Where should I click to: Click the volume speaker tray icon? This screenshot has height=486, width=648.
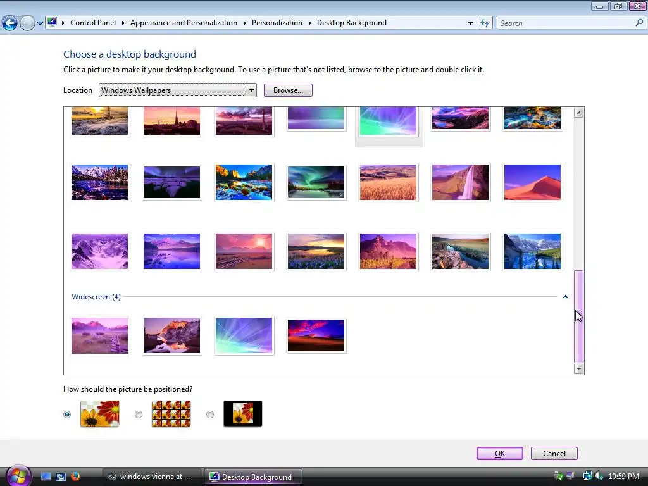[x=599, y=476]
